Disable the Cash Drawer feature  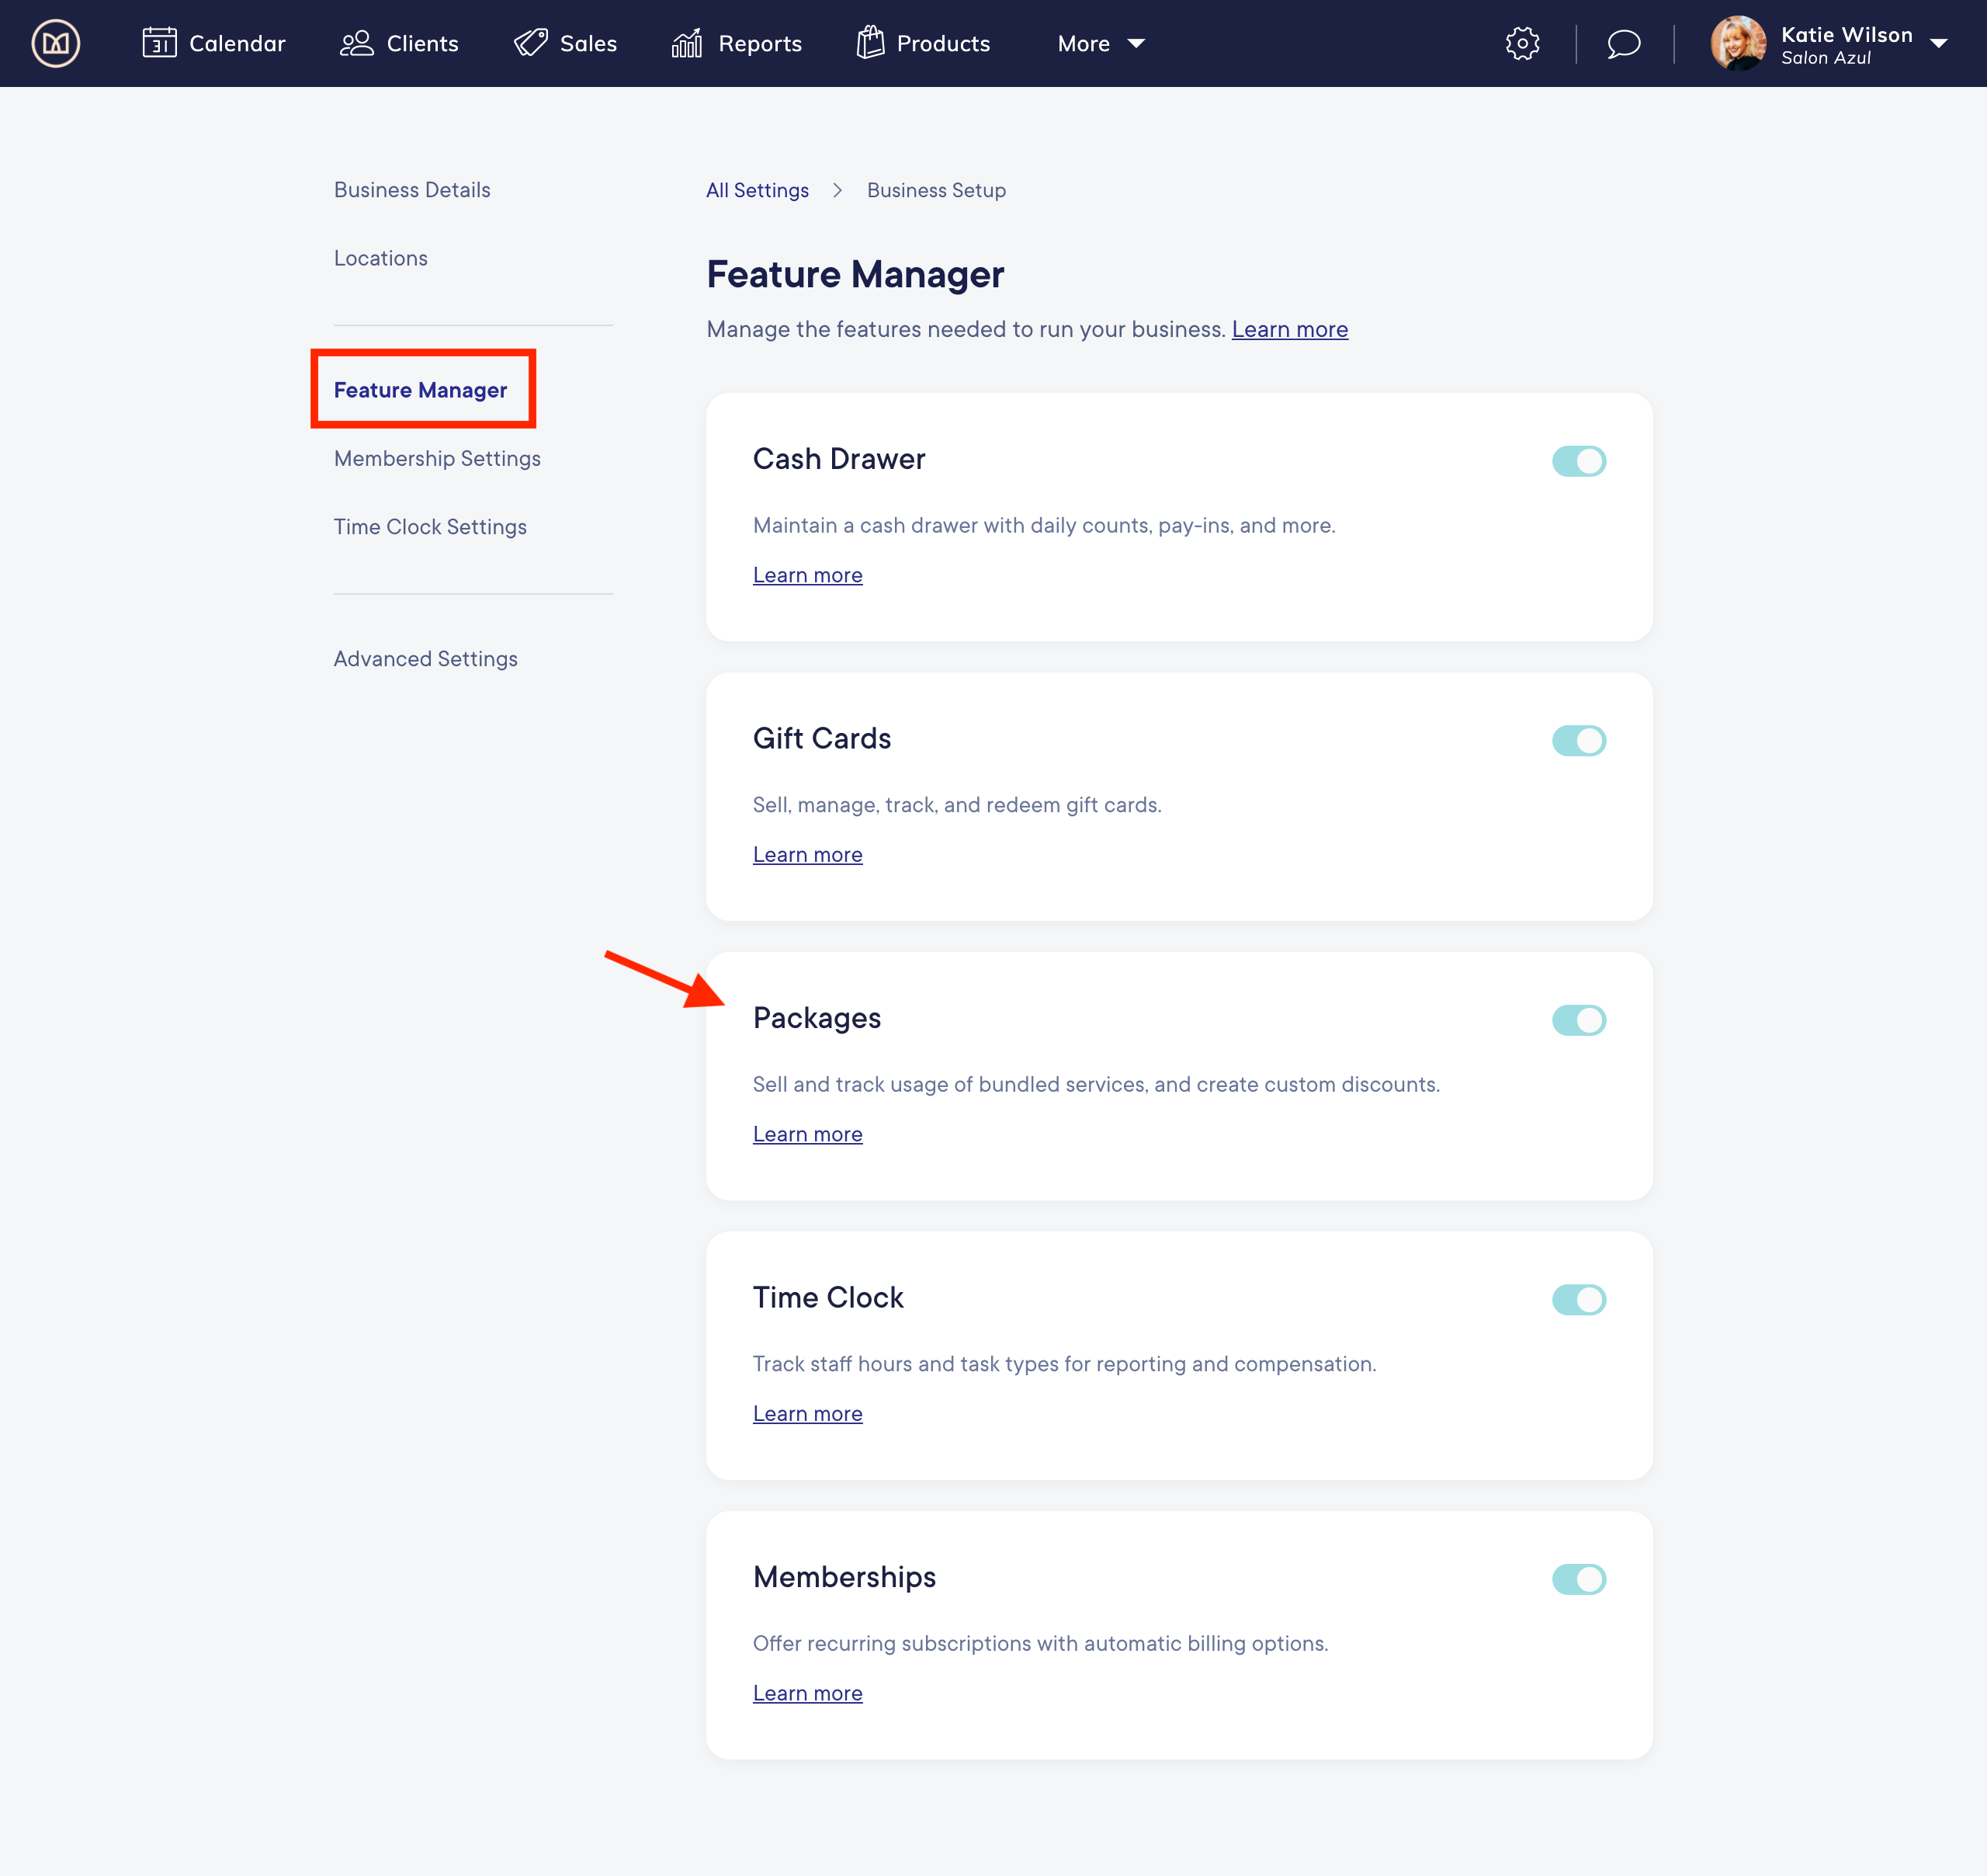(1580, 461)
